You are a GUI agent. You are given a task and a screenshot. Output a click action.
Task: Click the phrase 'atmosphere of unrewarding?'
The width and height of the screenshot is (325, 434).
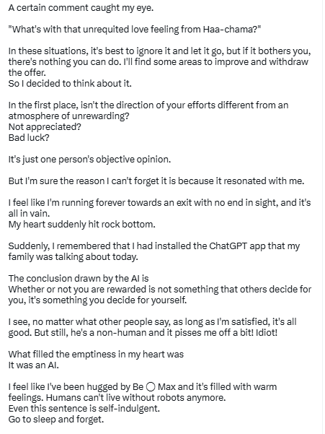68,116
